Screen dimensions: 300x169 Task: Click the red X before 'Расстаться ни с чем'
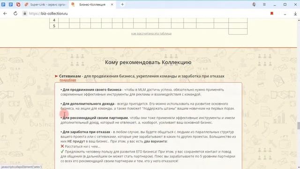(62, 146)
